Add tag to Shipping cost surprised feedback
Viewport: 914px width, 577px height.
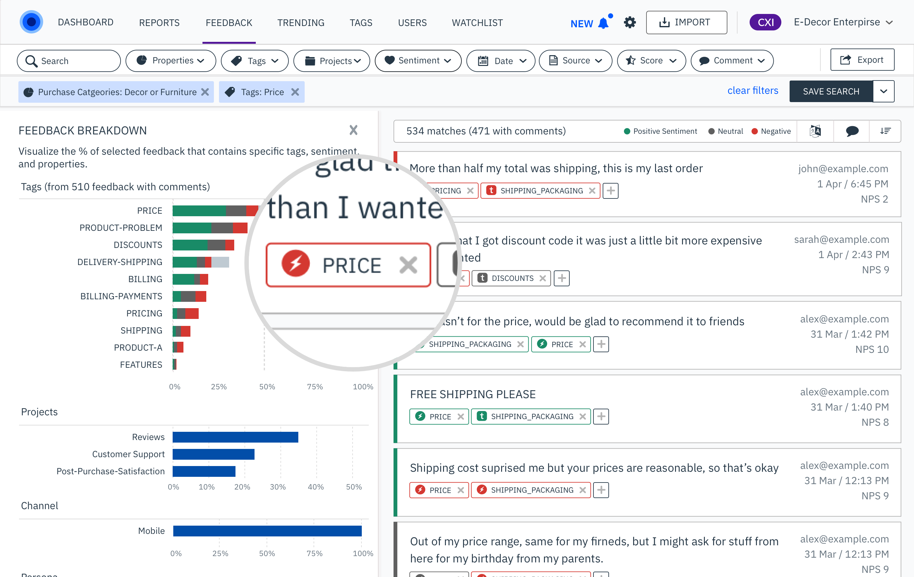click(x=601, y=490)
